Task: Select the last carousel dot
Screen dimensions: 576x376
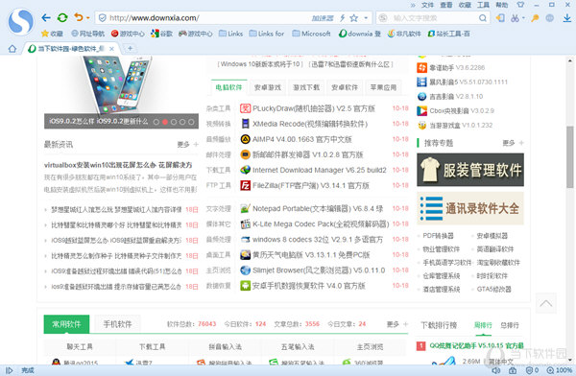Action: pos(191,122)
